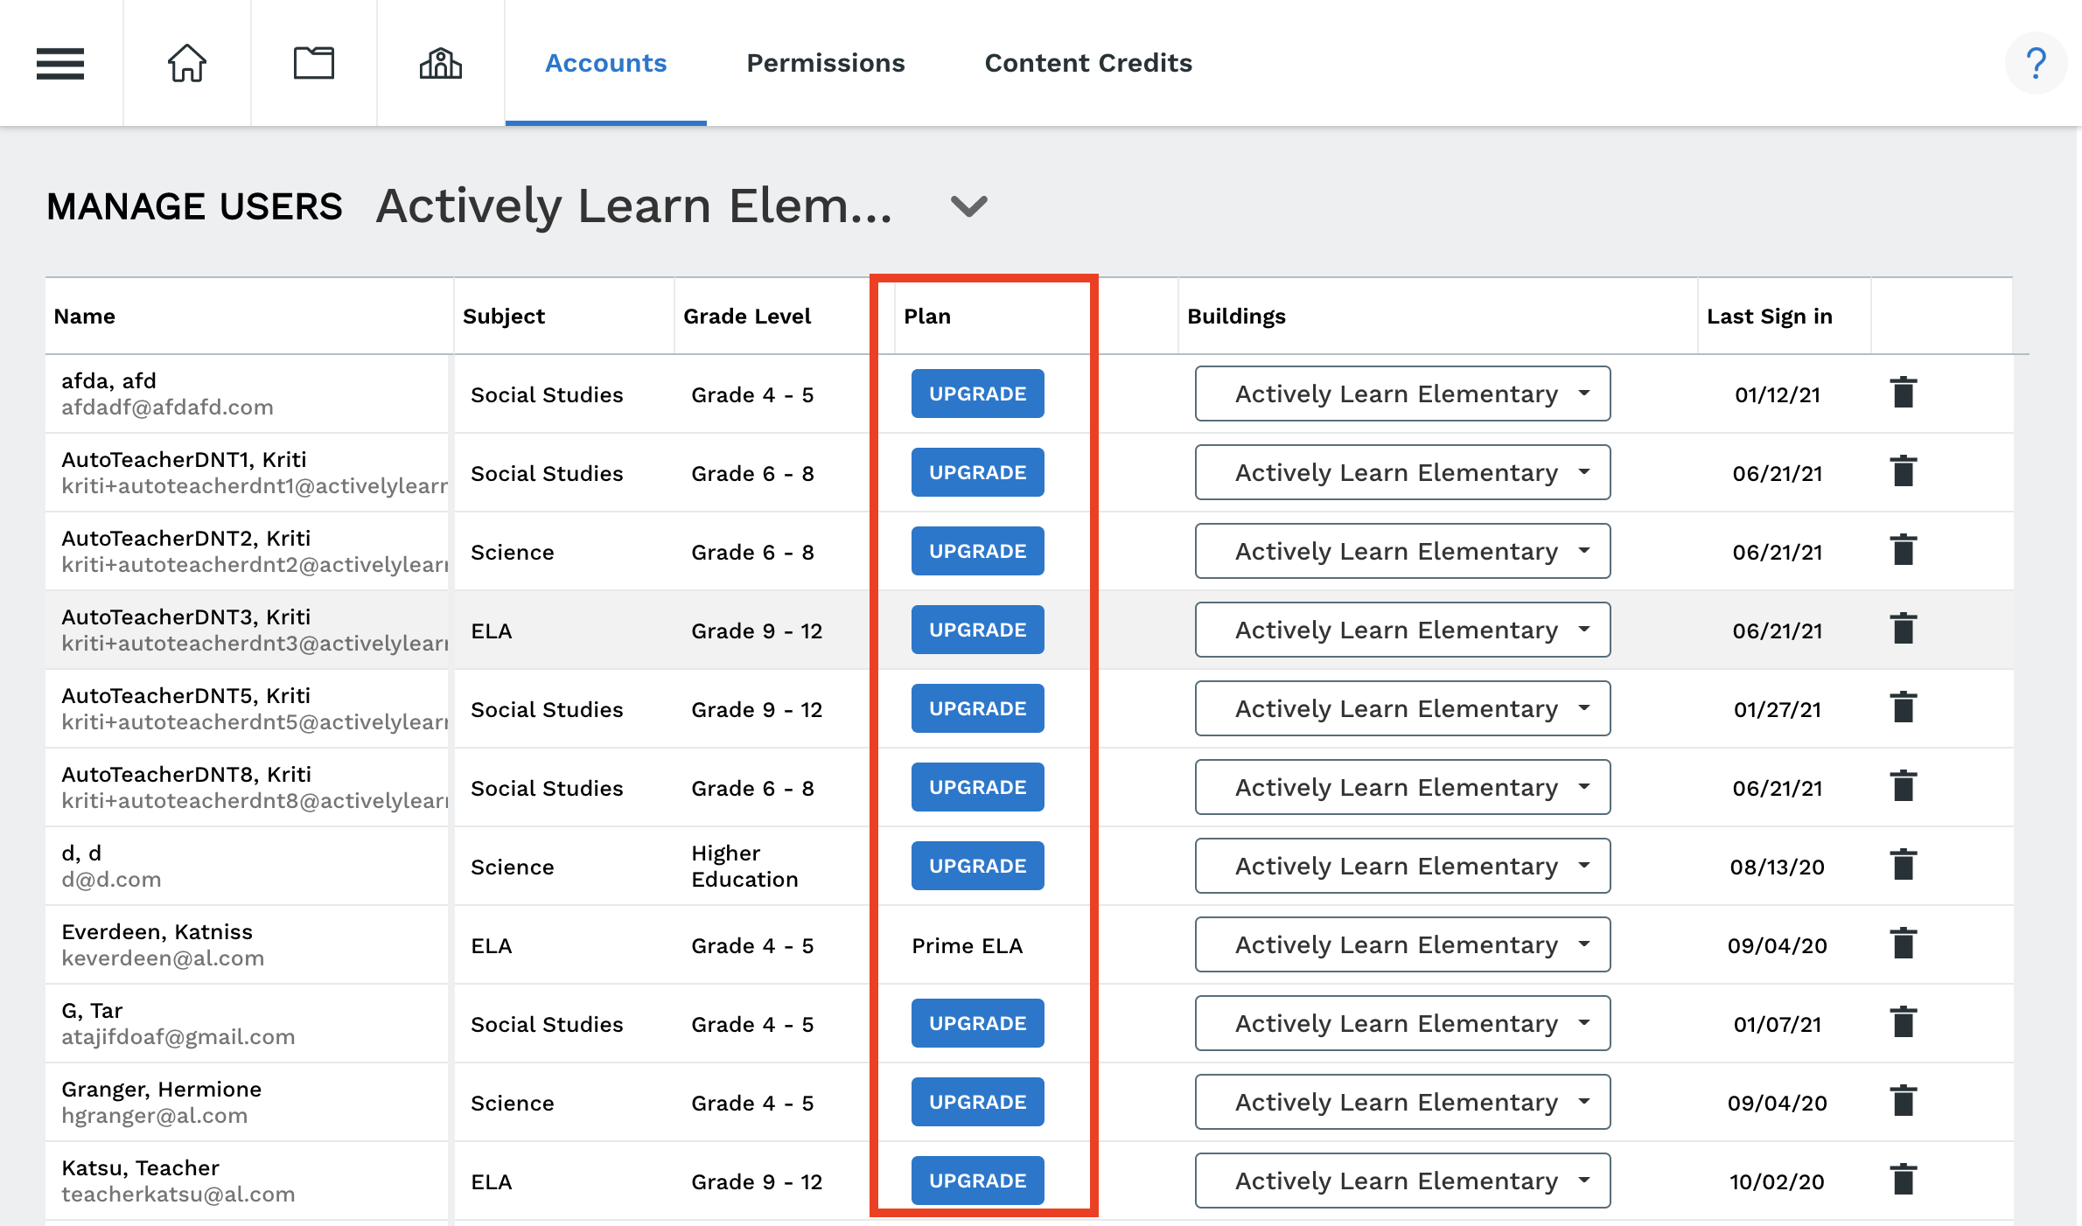The width and height of the screenshot is (2082, 1226).
Task: Select last sign in date 10/02/20
Action: point(1778,1181)
